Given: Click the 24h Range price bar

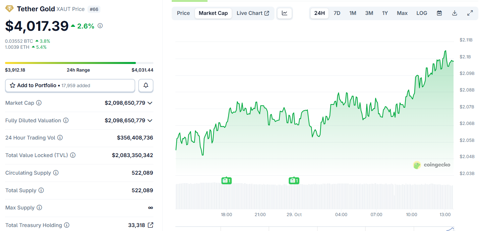Looking at the screenshot, I should coord(79,63).
